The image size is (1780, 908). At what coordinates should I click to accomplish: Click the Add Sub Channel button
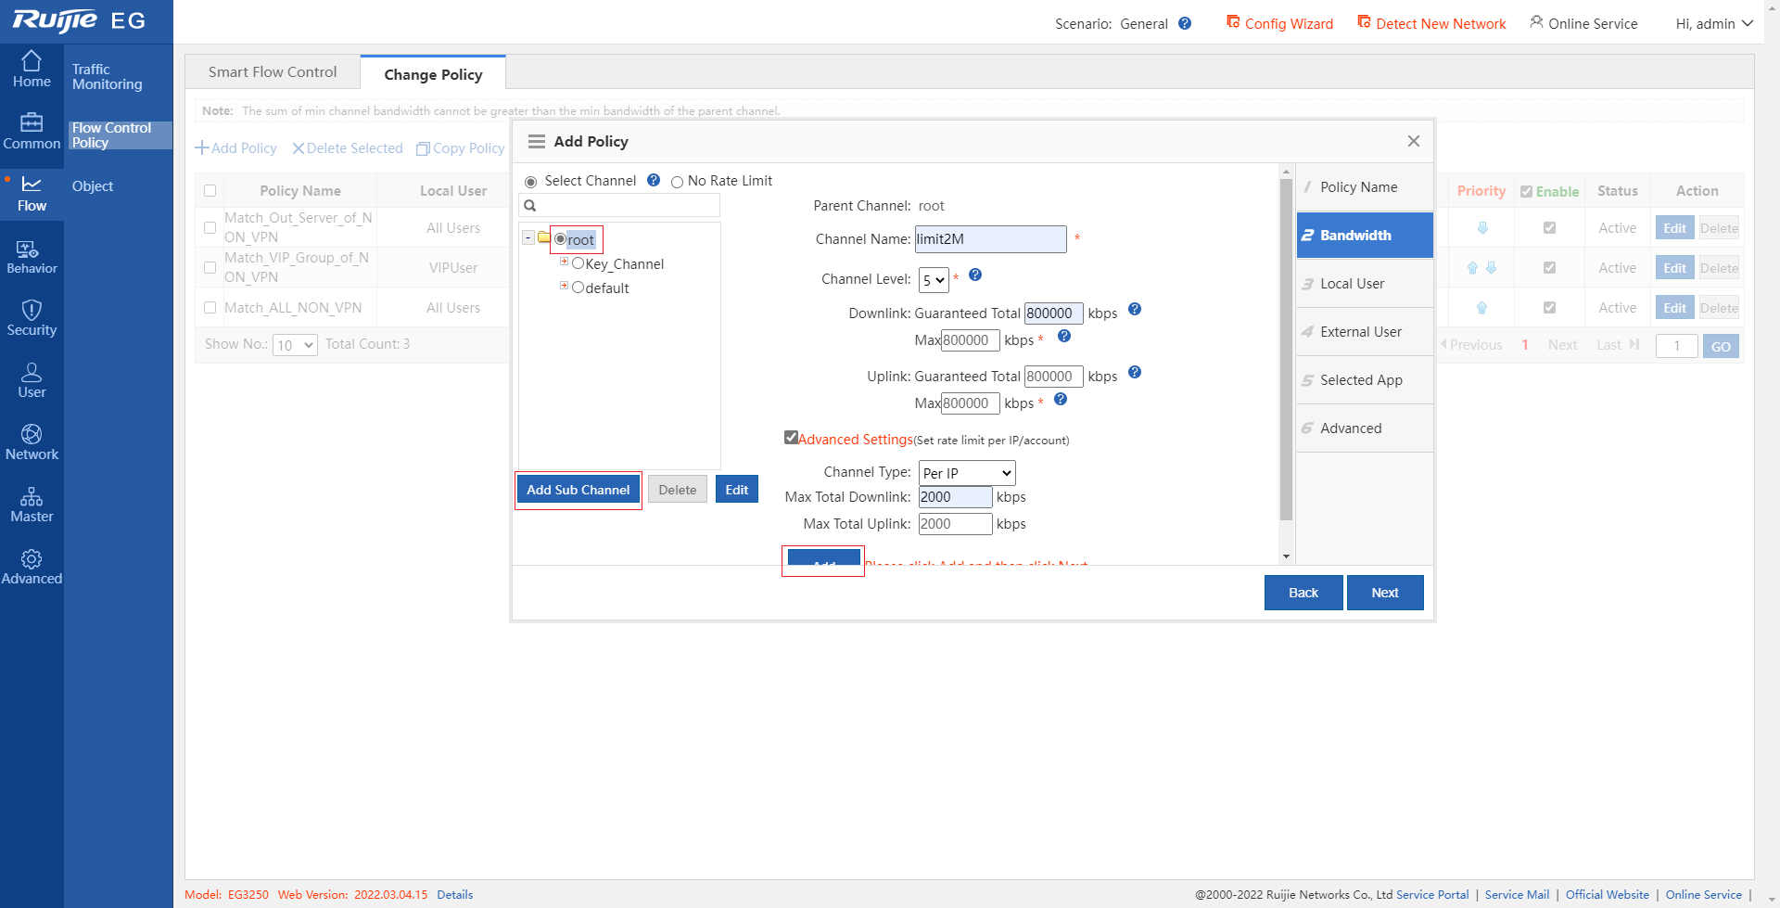click(578, 490)
